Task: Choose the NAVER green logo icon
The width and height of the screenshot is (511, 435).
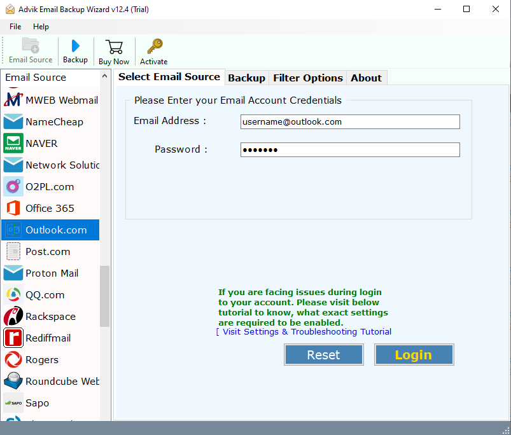Action: (13, 143)
